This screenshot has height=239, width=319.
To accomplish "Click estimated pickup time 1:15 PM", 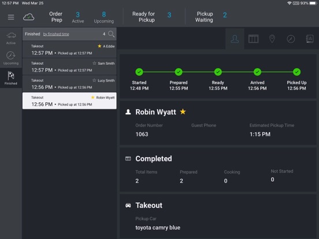I will pos(260,134).
